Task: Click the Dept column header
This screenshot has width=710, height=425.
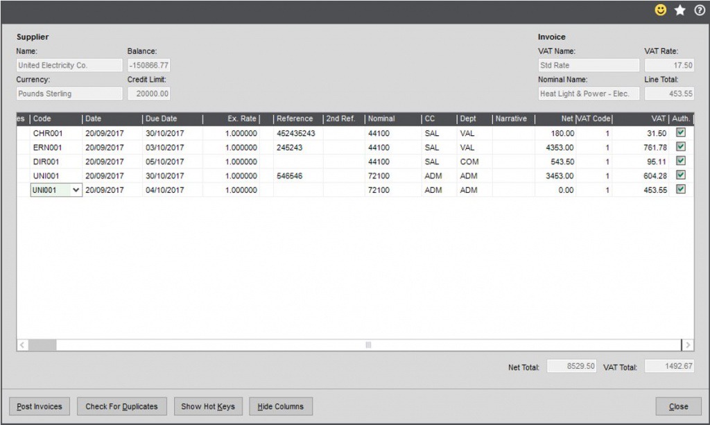Action: 474,119
